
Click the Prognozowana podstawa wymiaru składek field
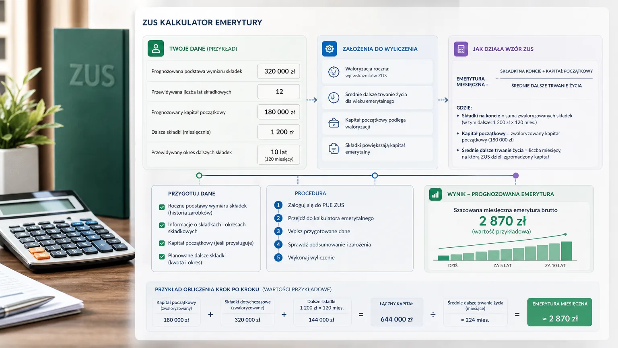[279, 71]
